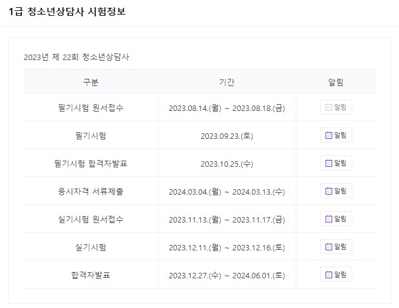Click the 기간 column header

[227, 82]
